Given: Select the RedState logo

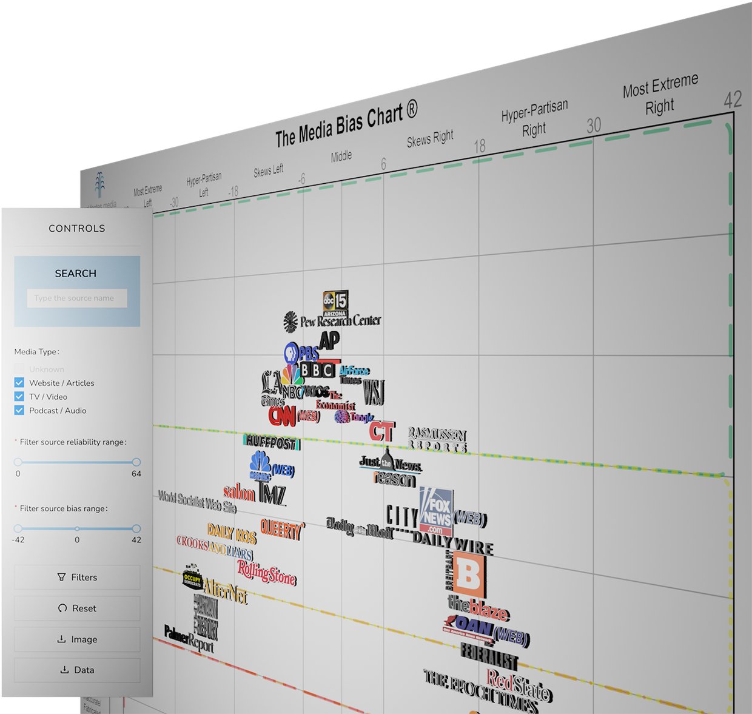Looking at the screenshot, I should (519, 685).
